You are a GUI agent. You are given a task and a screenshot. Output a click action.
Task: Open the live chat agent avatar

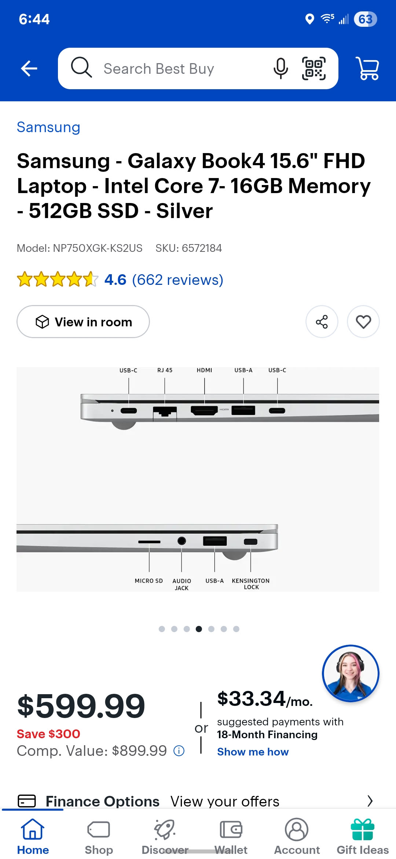pyautogui.click(x=350, y=673)
